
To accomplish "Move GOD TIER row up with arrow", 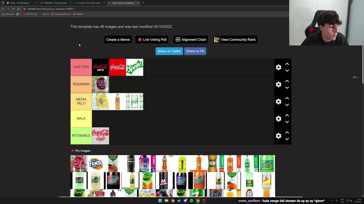I will click(287, 64).
